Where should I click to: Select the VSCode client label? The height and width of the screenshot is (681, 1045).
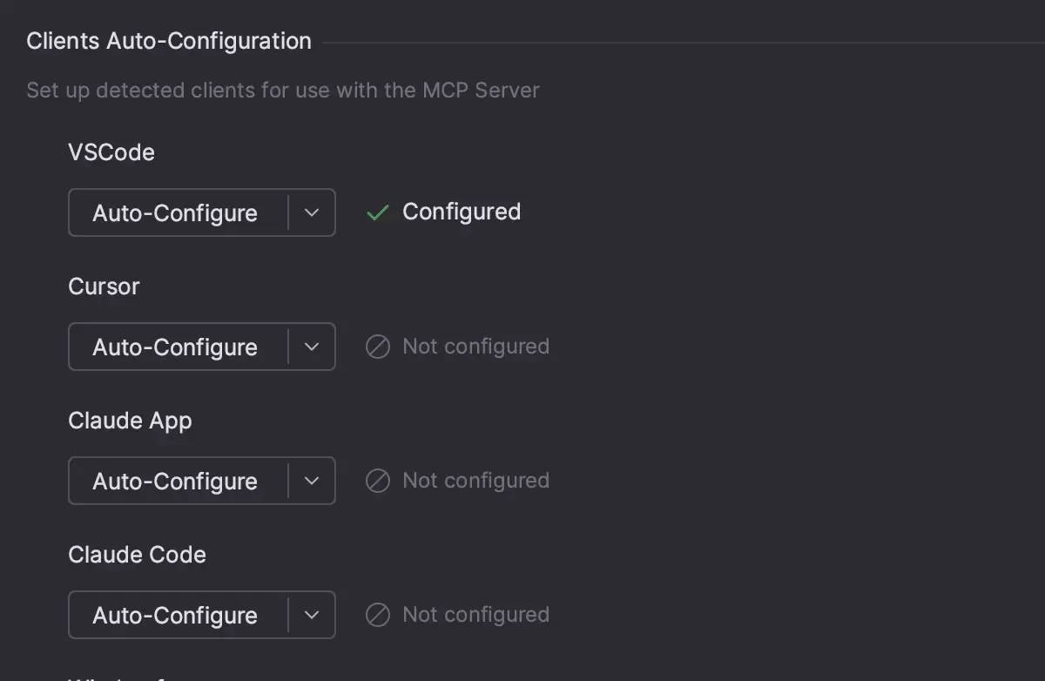[x=111, y=152]
